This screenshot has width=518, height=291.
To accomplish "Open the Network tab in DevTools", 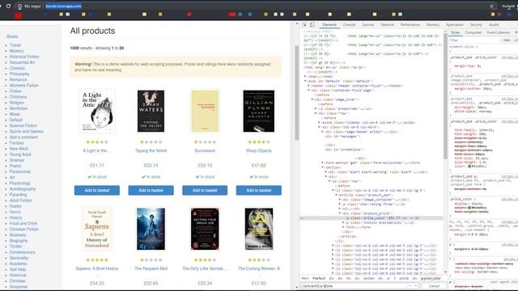I will [x=387, y=25].
